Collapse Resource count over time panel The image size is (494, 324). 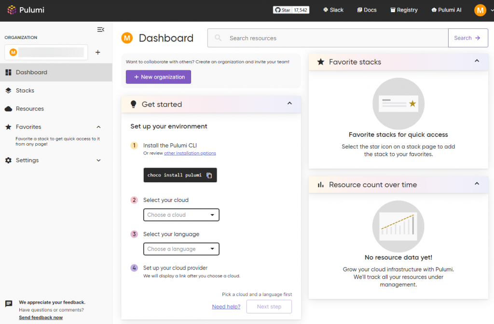click(x=477, y=184)
